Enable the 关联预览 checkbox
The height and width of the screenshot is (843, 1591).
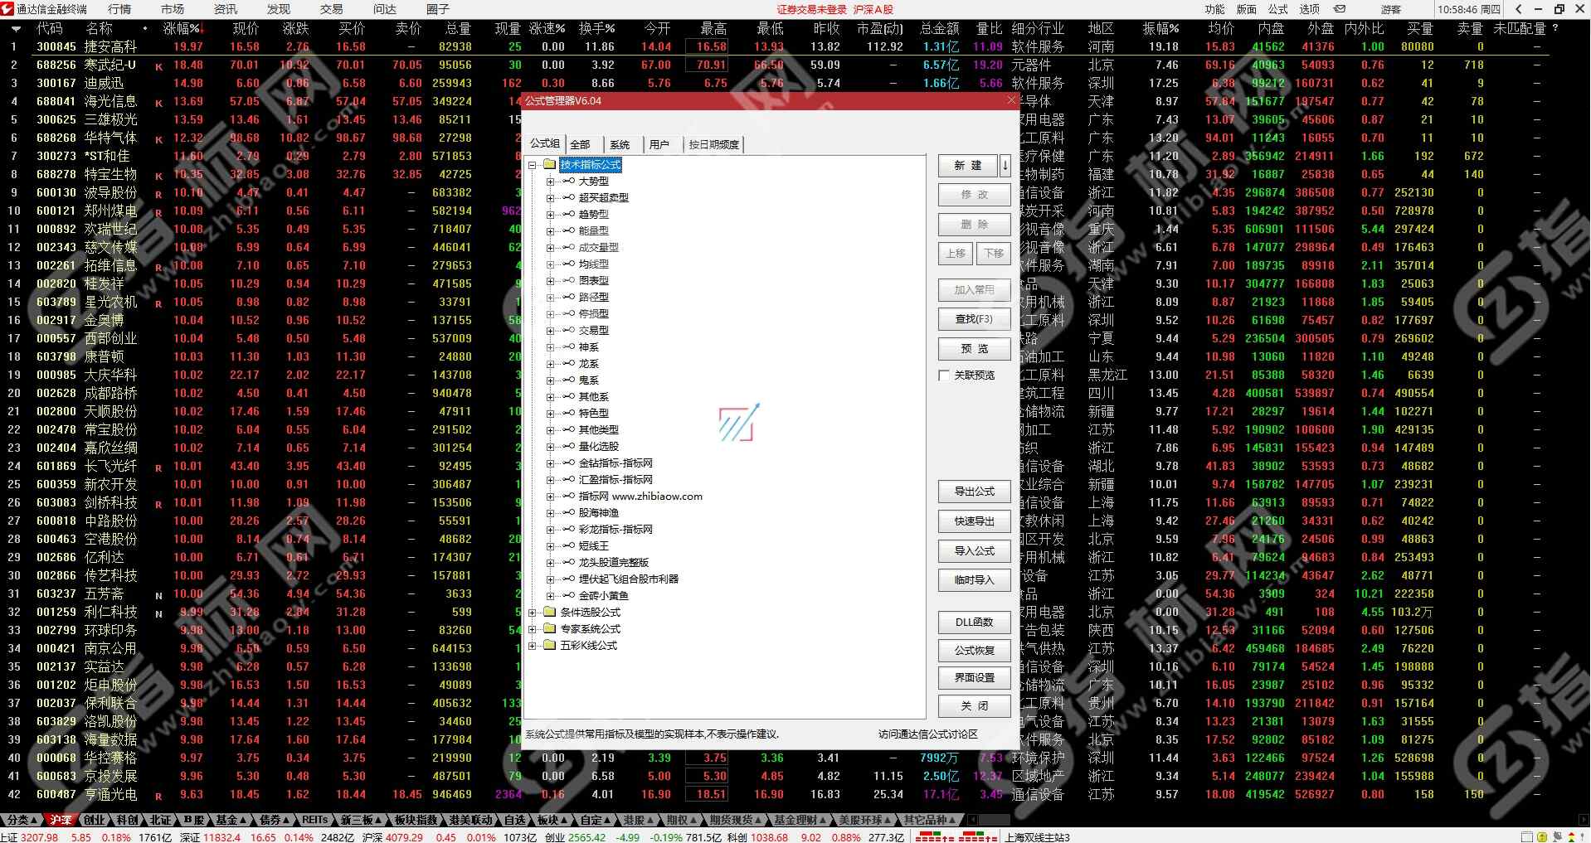(944, 375)
